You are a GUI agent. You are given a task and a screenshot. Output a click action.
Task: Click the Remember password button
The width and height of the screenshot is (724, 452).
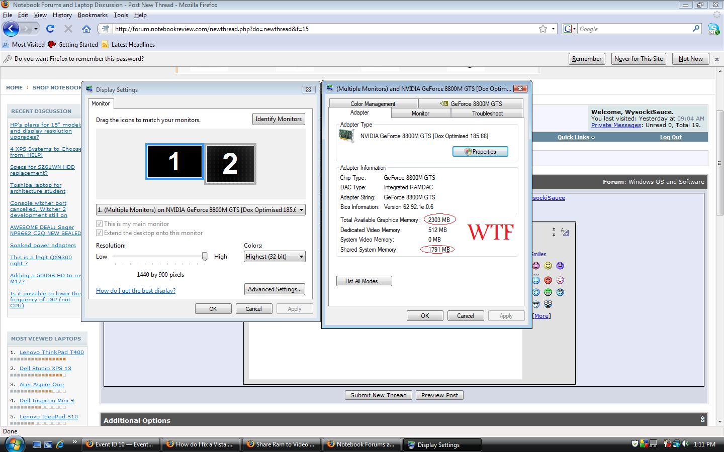[x=587, y=59]
